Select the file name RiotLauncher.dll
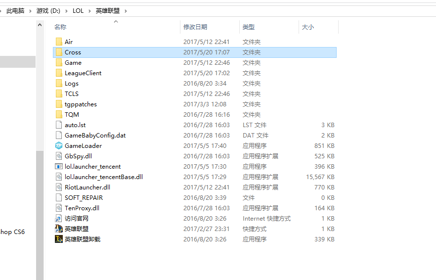436x280 pixels. 87,187
